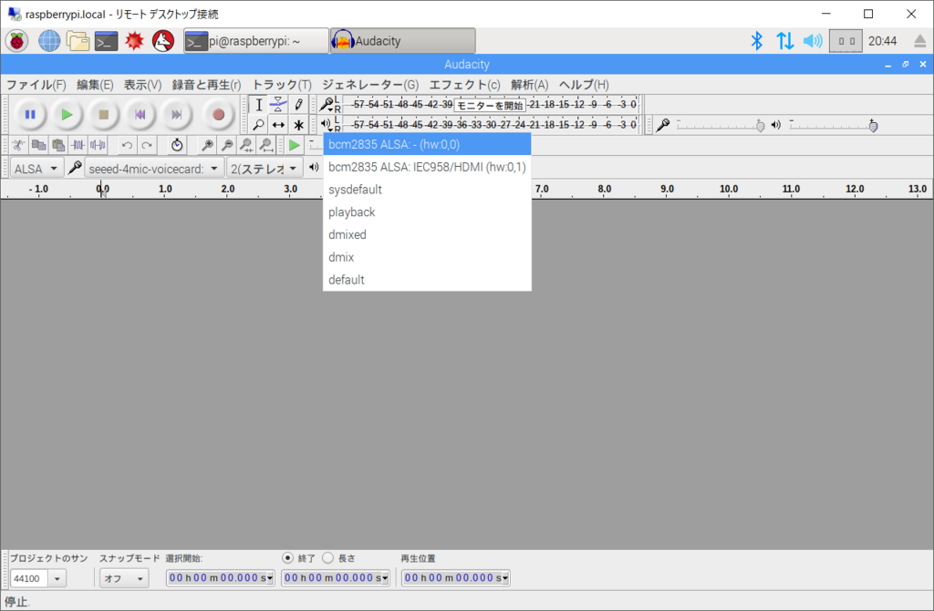Click the red Record button
This screenshot has width=934, height=611.
tap(218, 114)
